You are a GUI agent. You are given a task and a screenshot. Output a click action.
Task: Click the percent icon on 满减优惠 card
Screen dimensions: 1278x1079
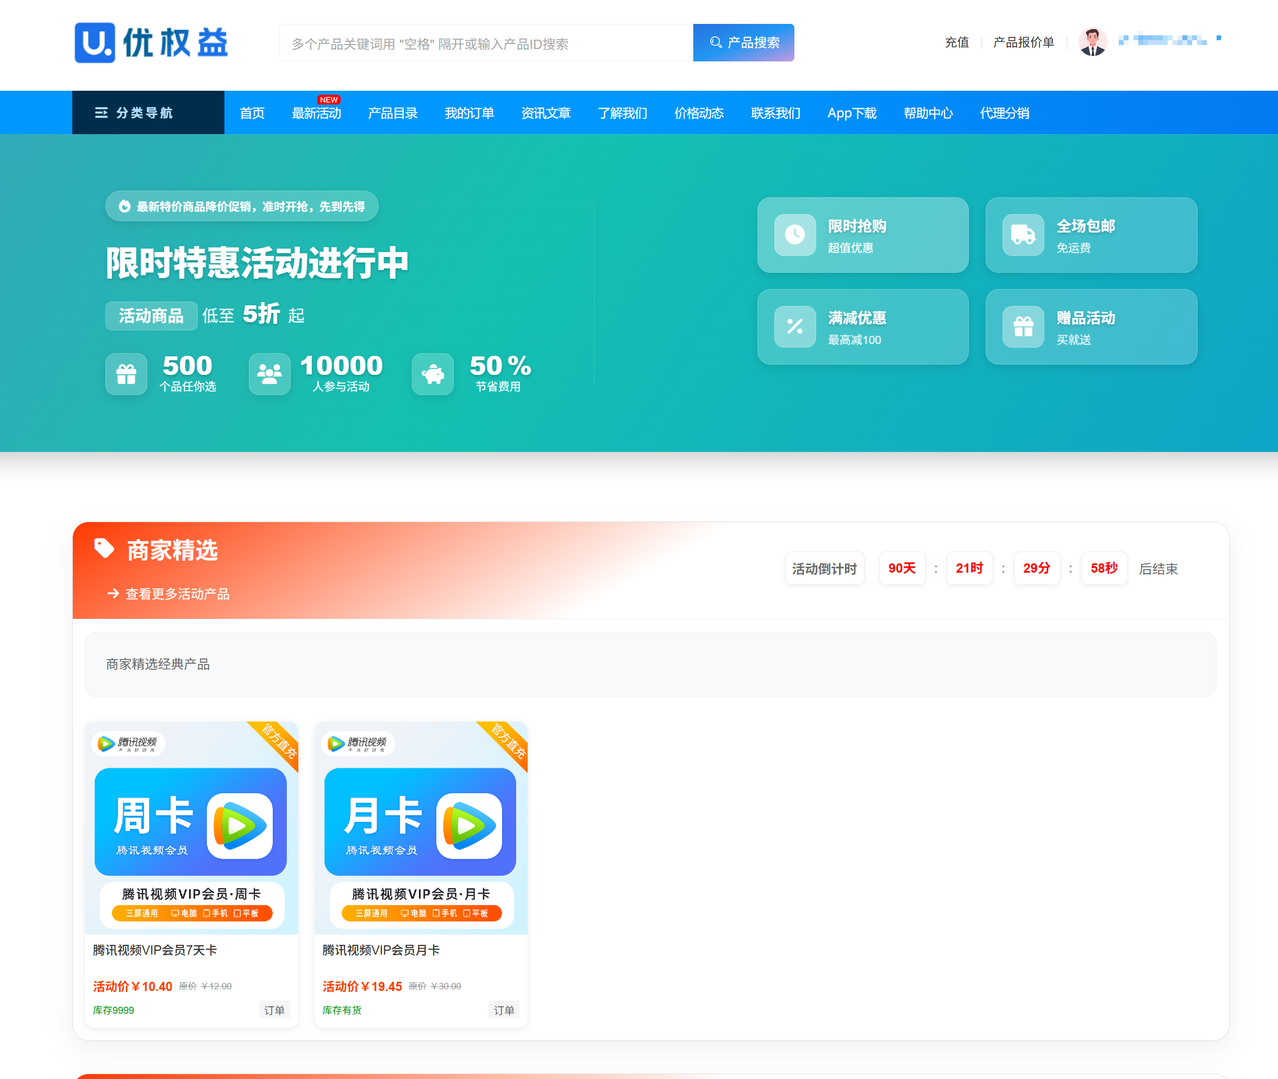tap(795, 326)
